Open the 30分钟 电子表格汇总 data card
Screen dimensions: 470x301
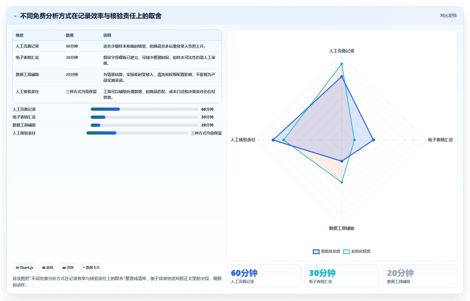pos(342,276)
